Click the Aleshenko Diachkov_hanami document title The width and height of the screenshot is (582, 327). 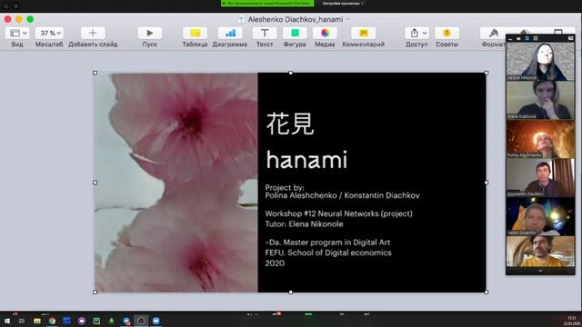[296, 19]
